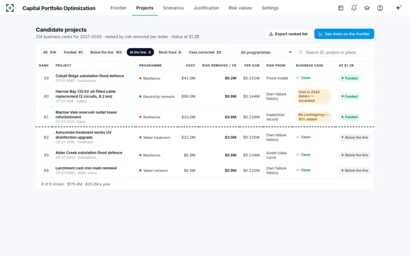
Task: Open Harrow Bay 132 kV cable replacement project
Action: click(x=85, y=94)
